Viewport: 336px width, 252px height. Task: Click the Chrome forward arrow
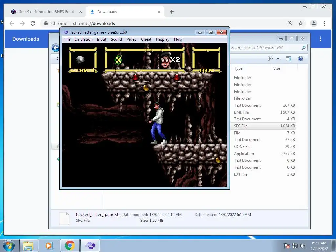click(x=22, y=23)
